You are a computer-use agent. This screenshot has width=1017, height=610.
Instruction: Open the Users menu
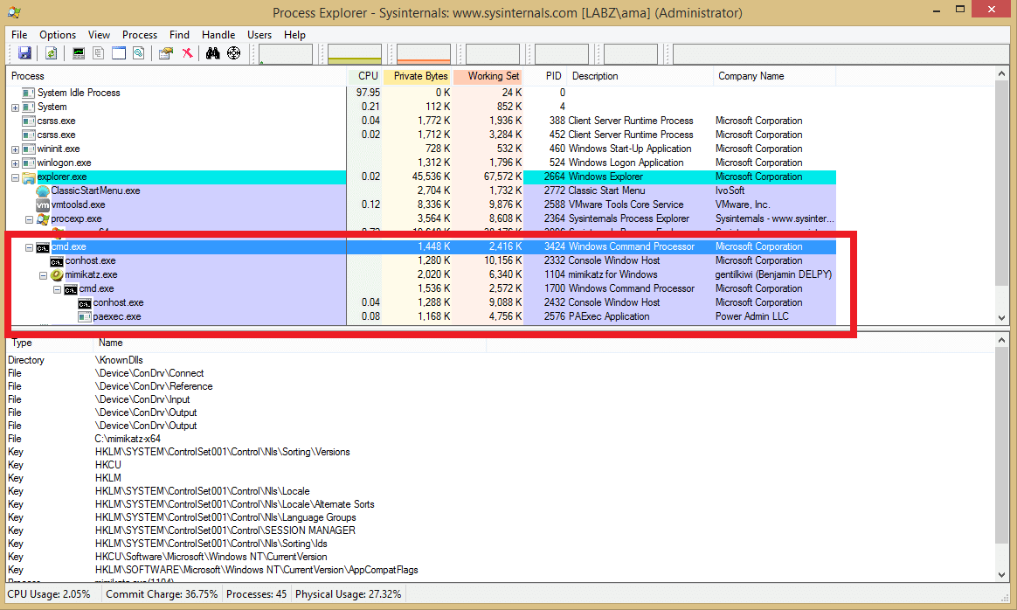pos(259,35)
